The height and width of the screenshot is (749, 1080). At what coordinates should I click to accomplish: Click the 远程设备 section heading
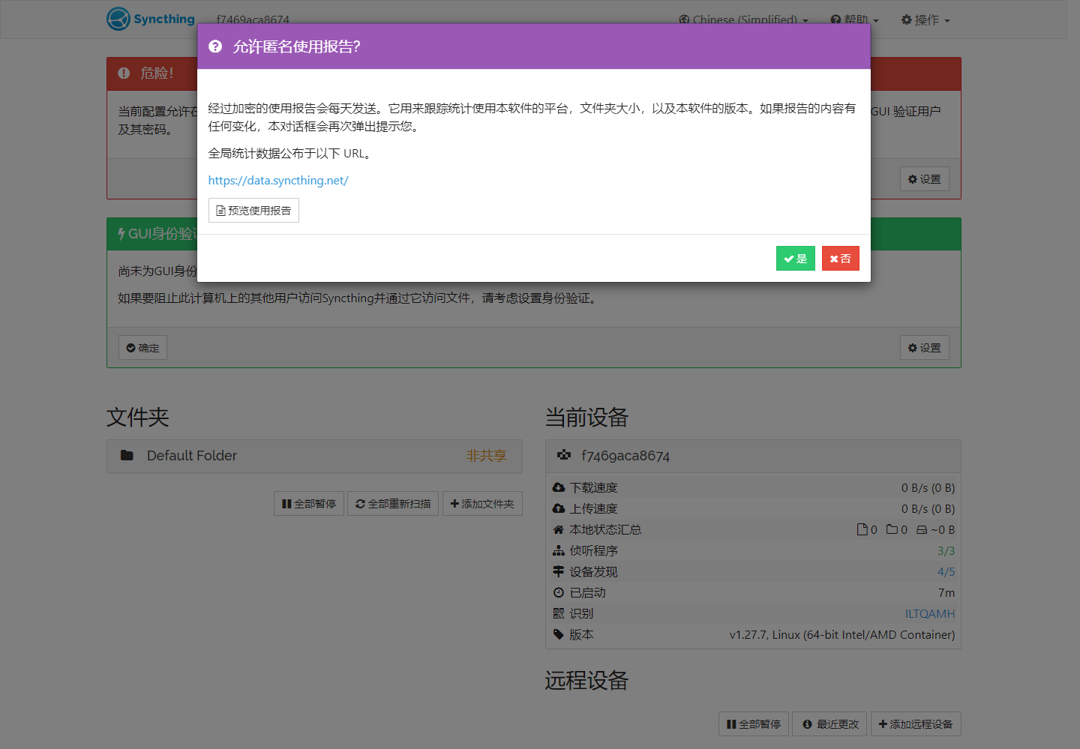point(586,680)
